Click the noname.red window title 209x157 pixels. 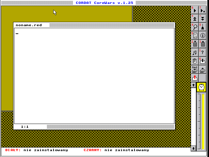pos(29,25)
